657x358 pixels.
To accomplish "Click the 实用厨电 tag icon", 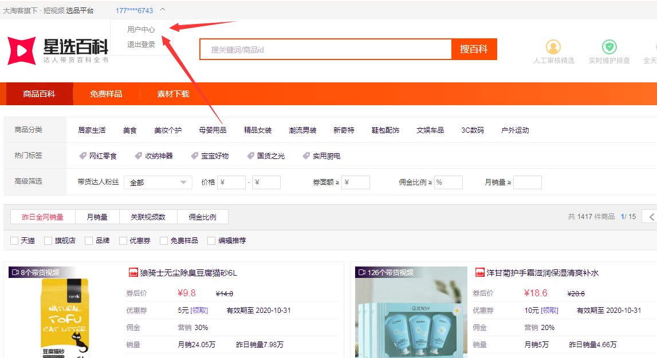I will click(x=306, y=156).
